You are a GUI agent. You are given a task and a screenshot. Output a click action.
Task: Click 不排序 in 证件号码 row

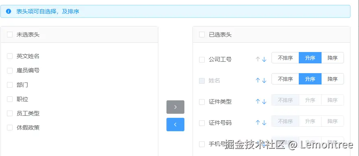[285, 121]
